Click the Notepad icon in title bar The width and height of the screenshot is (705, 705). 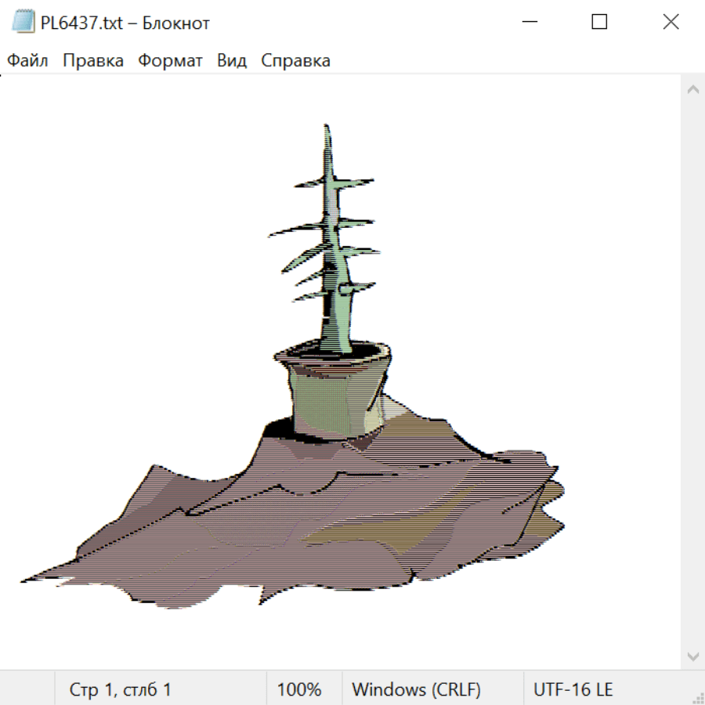(x=23, y=23)
